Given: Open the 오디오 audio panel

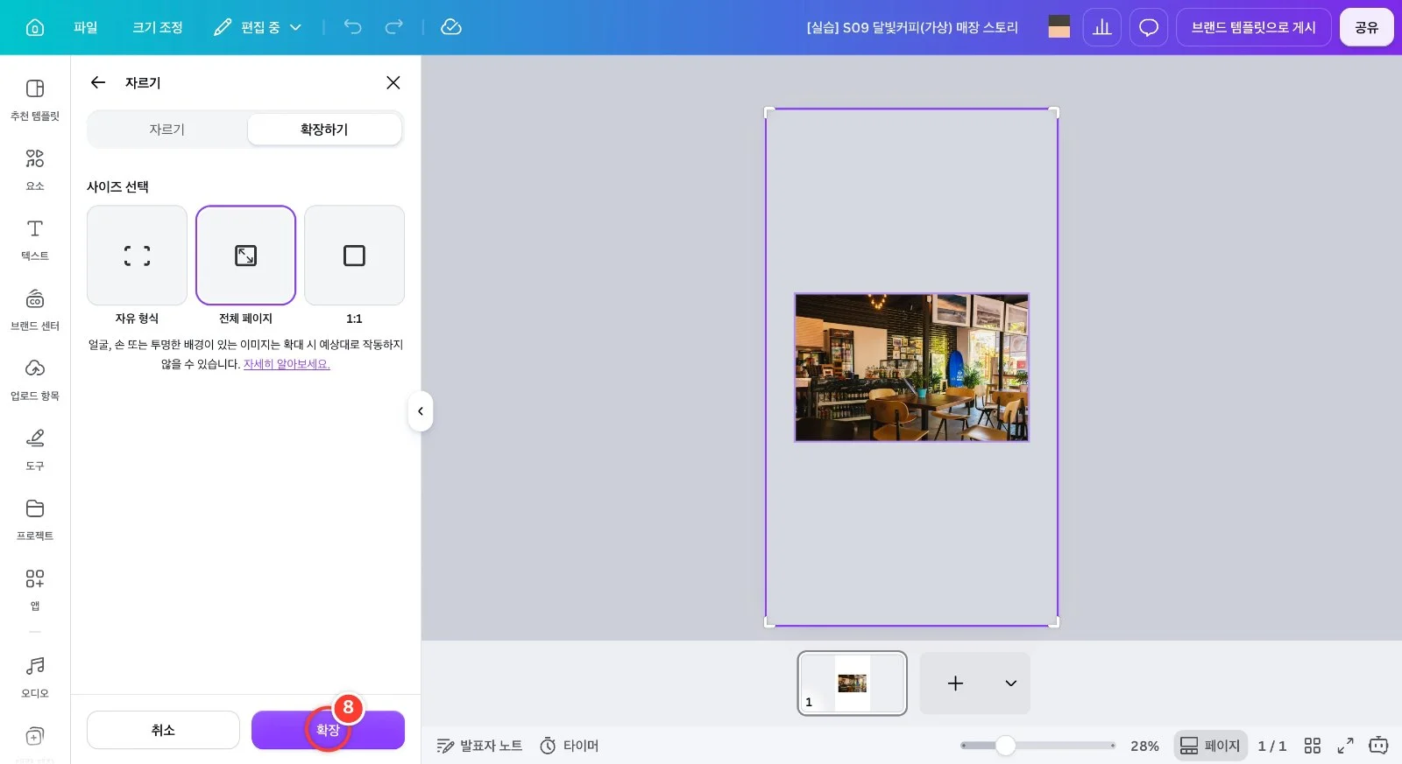Looking at the screenshot, I should pos(35,677).
